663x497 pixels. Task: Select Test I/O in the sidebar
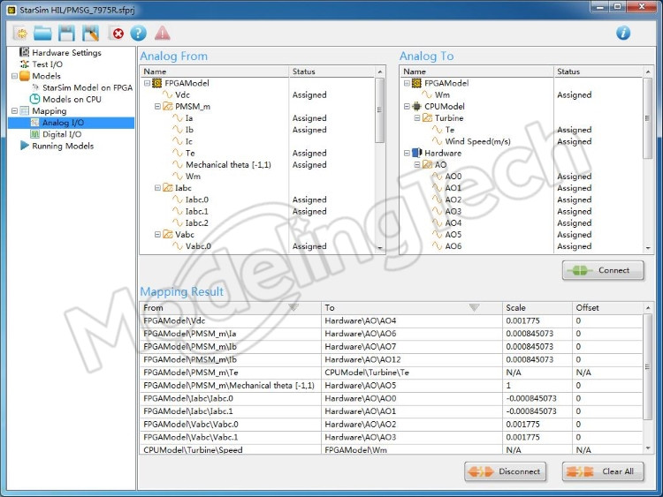tap(47, 64)
